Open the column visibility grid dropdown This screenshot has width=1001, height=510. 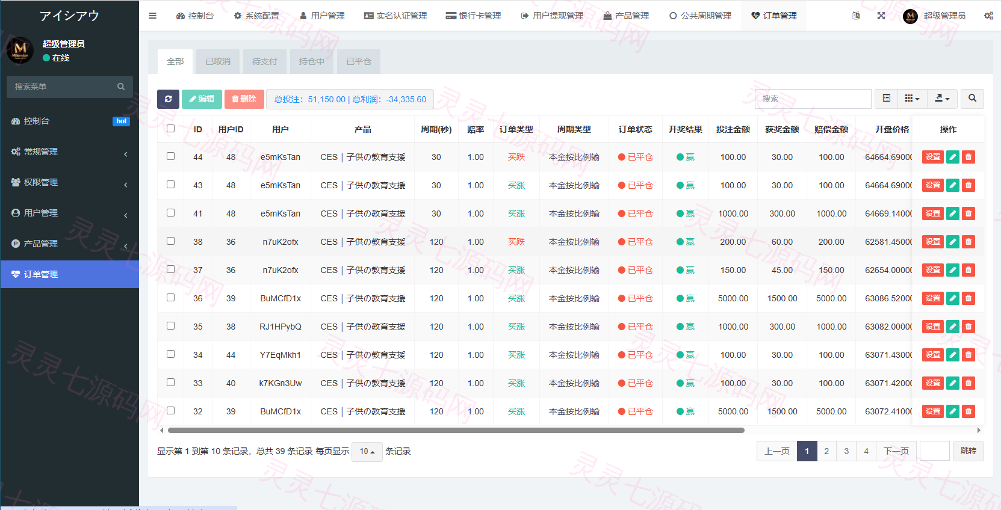(912, 99)
